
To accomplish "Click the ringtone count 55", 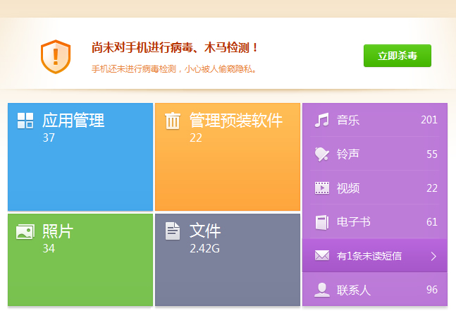I will [432, 154].
